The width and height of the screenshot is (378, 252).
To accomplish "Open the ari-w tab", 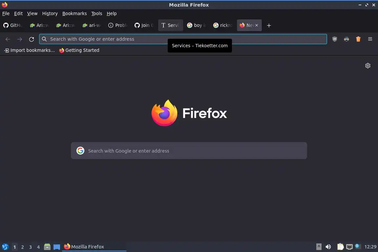I will 92,25.
